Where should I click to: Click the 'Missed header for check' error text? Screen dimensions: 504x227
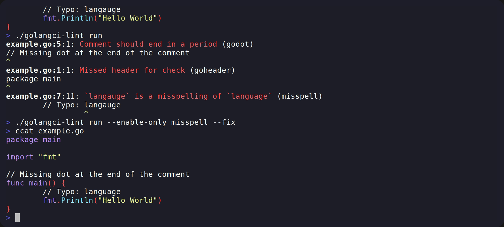(x=132, y=70)
